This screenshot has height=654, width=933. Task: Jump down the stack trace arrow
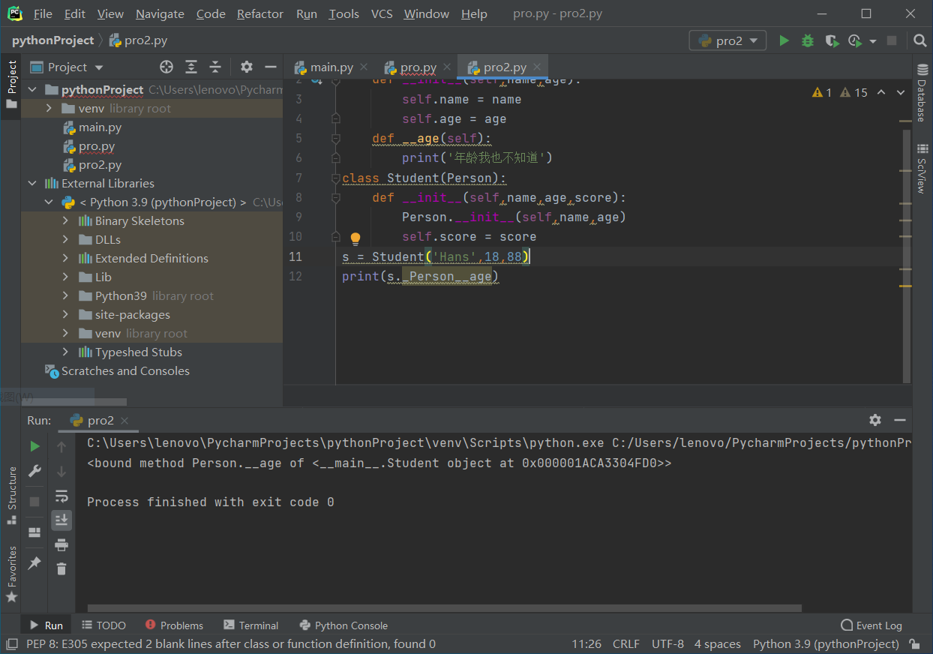tap(61, 471)
